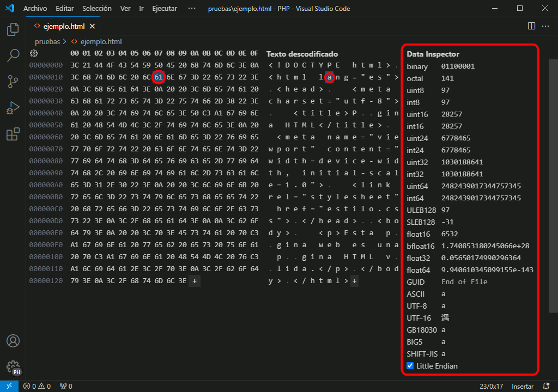Click the pruebas breadcrumb folder
558x392 pixels.
pos(47,41)
